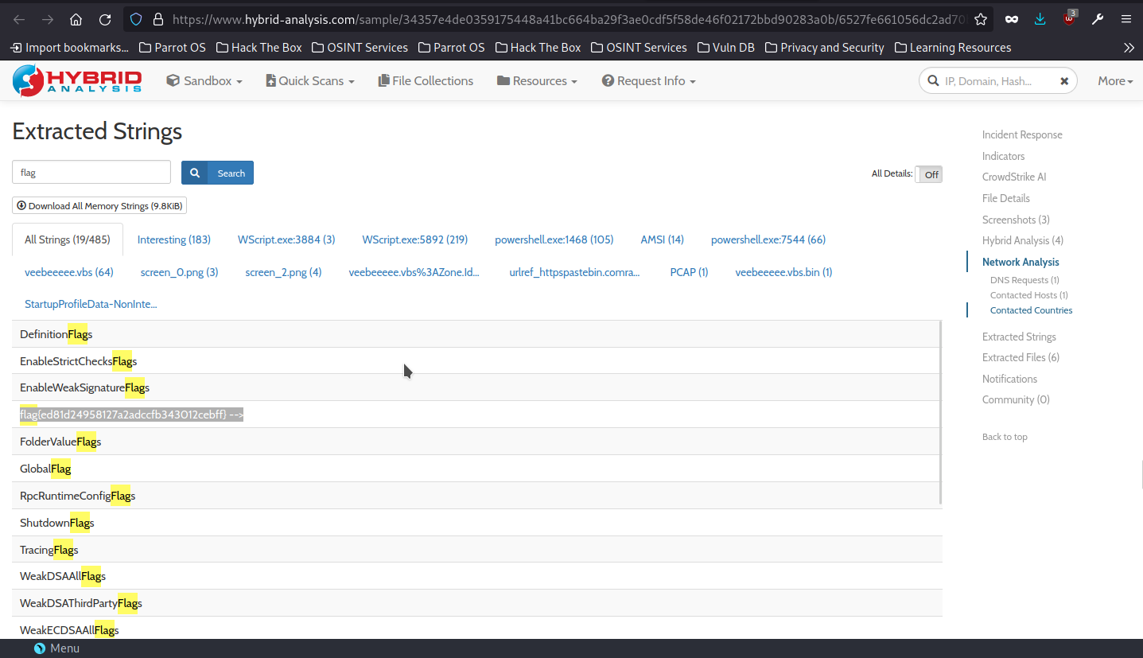
Task: Open File Collections page
Action: [426, 81]
